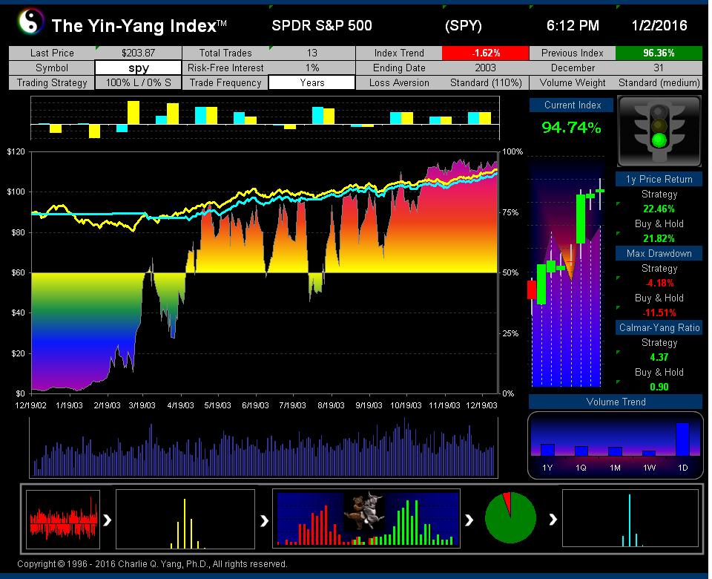The width and height of the screenshot is (712, 579).
Task: Click the 12/19/02 date axis label
Action: point(31,405)
